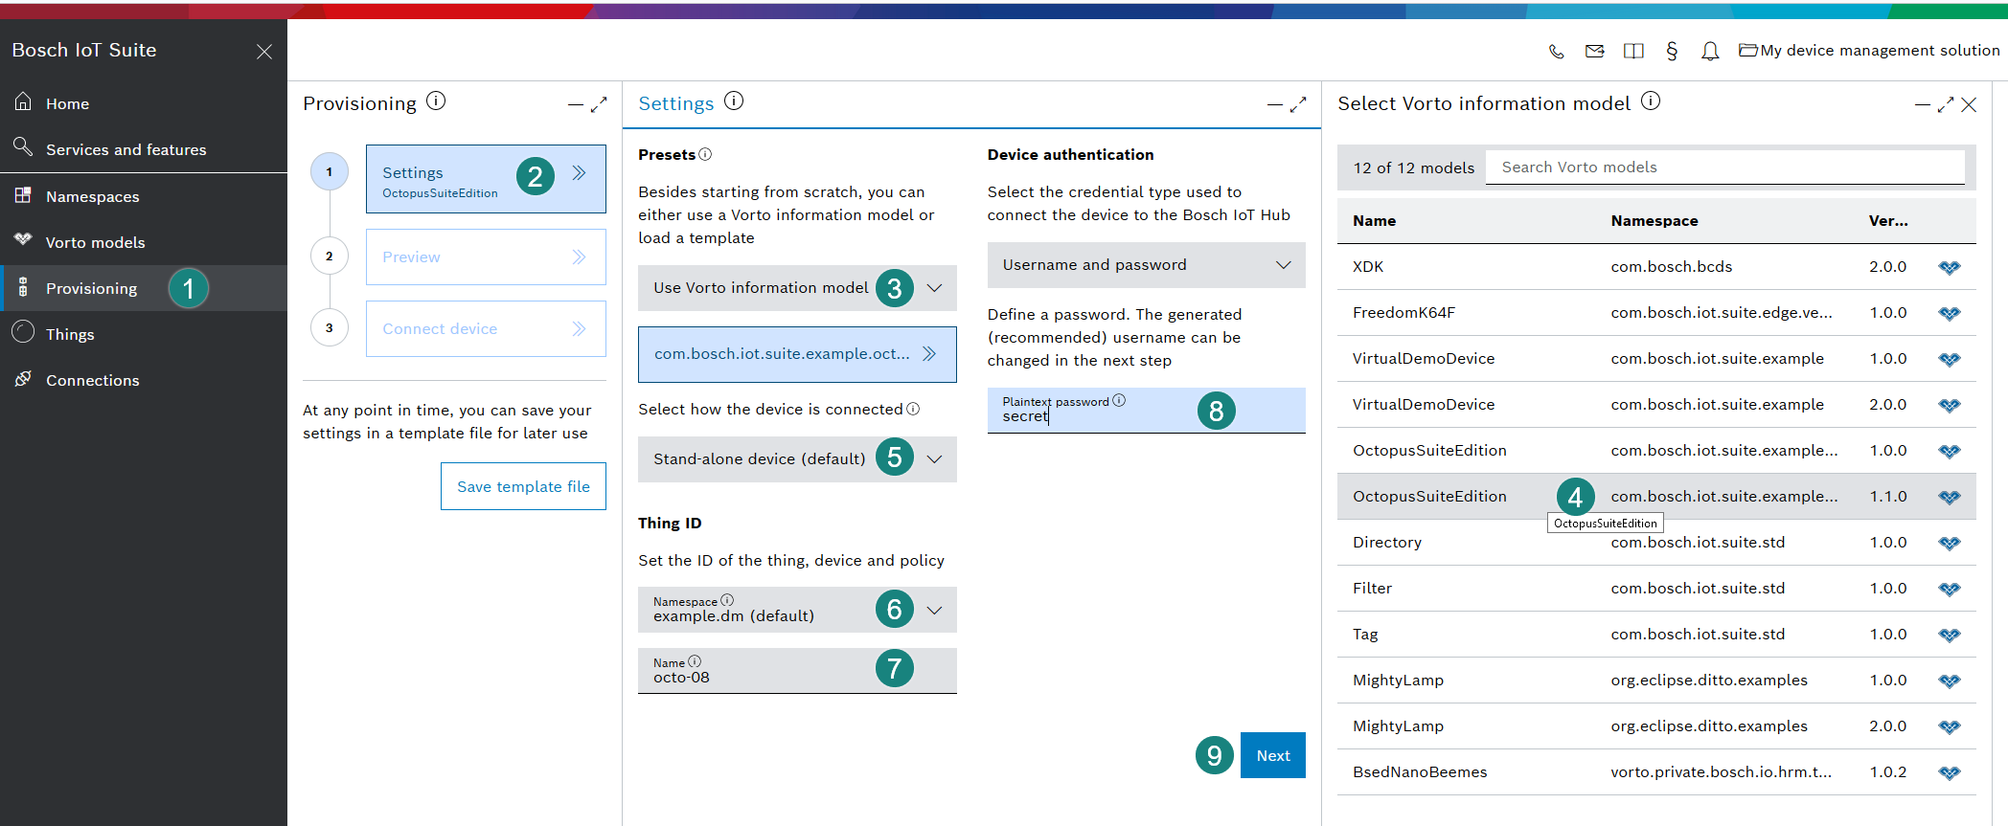Close the Select Vorto information model panel
The width and height of the screenshot is (2008, 826).
[x=1969, y=105]
